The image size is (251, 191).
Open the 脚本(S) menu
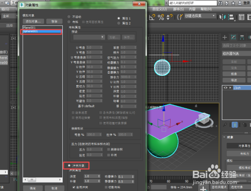tap(179, 9)
